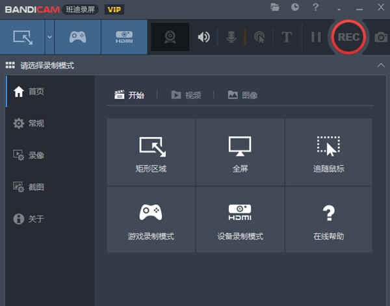Toggle speaker sound recording
The height and width of the screenshot is (306, 390).
point(203,37)
